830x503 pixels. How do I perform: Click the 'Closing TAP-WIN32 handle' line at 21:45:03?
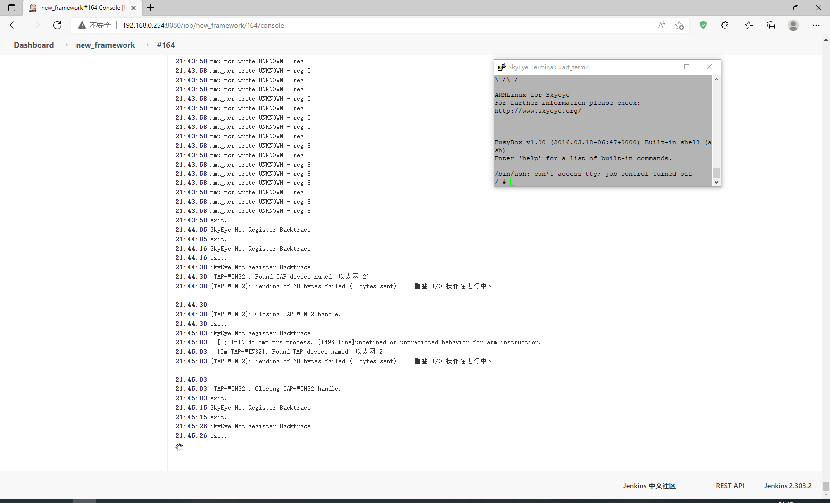click(x=258, y=389)
